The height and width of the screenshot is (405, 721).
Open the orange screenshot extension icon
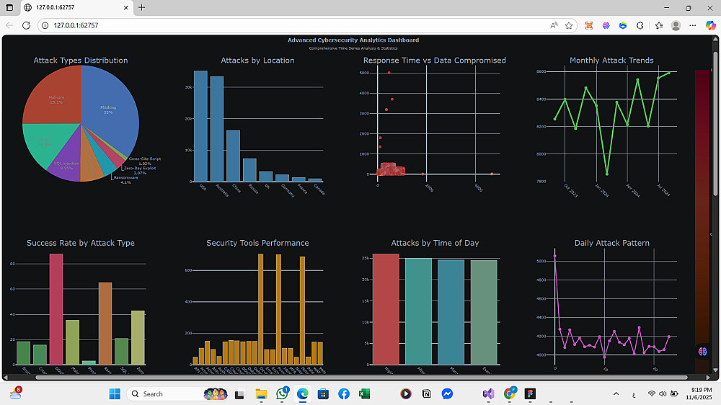coord(589,25)
